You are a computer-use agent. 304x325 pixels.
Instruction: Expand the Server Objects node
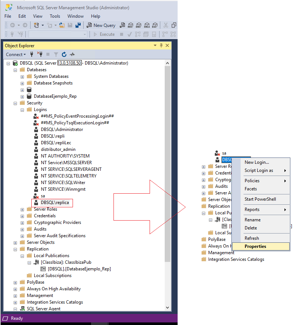coord(15,242)
